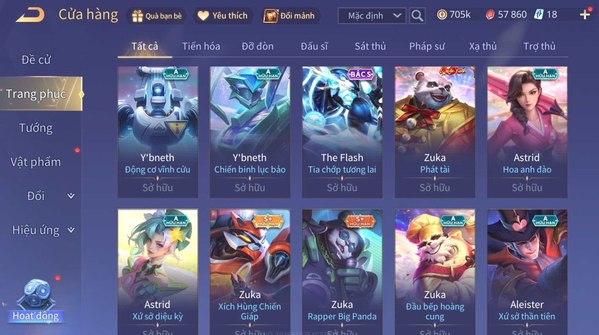Click the Quà bạn bè gift icon

click(x=138, y=16)
